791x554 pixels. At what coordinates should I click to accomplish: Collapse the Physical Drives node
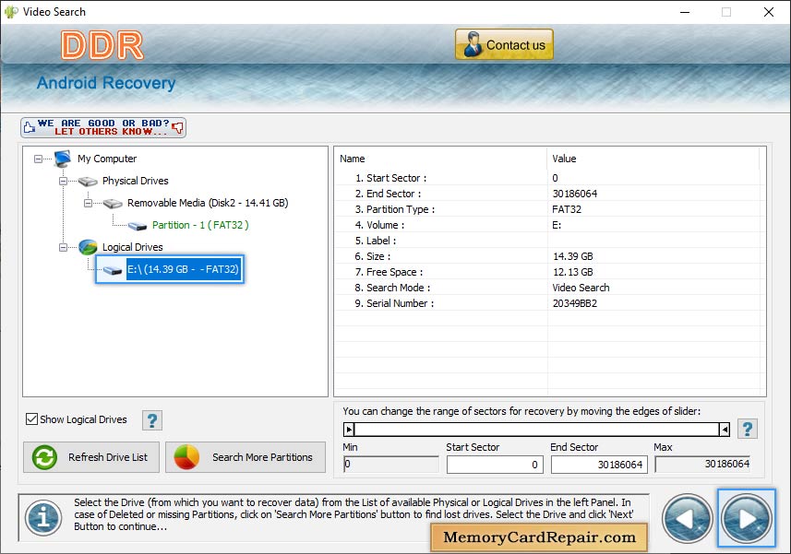tap(63, 181)
